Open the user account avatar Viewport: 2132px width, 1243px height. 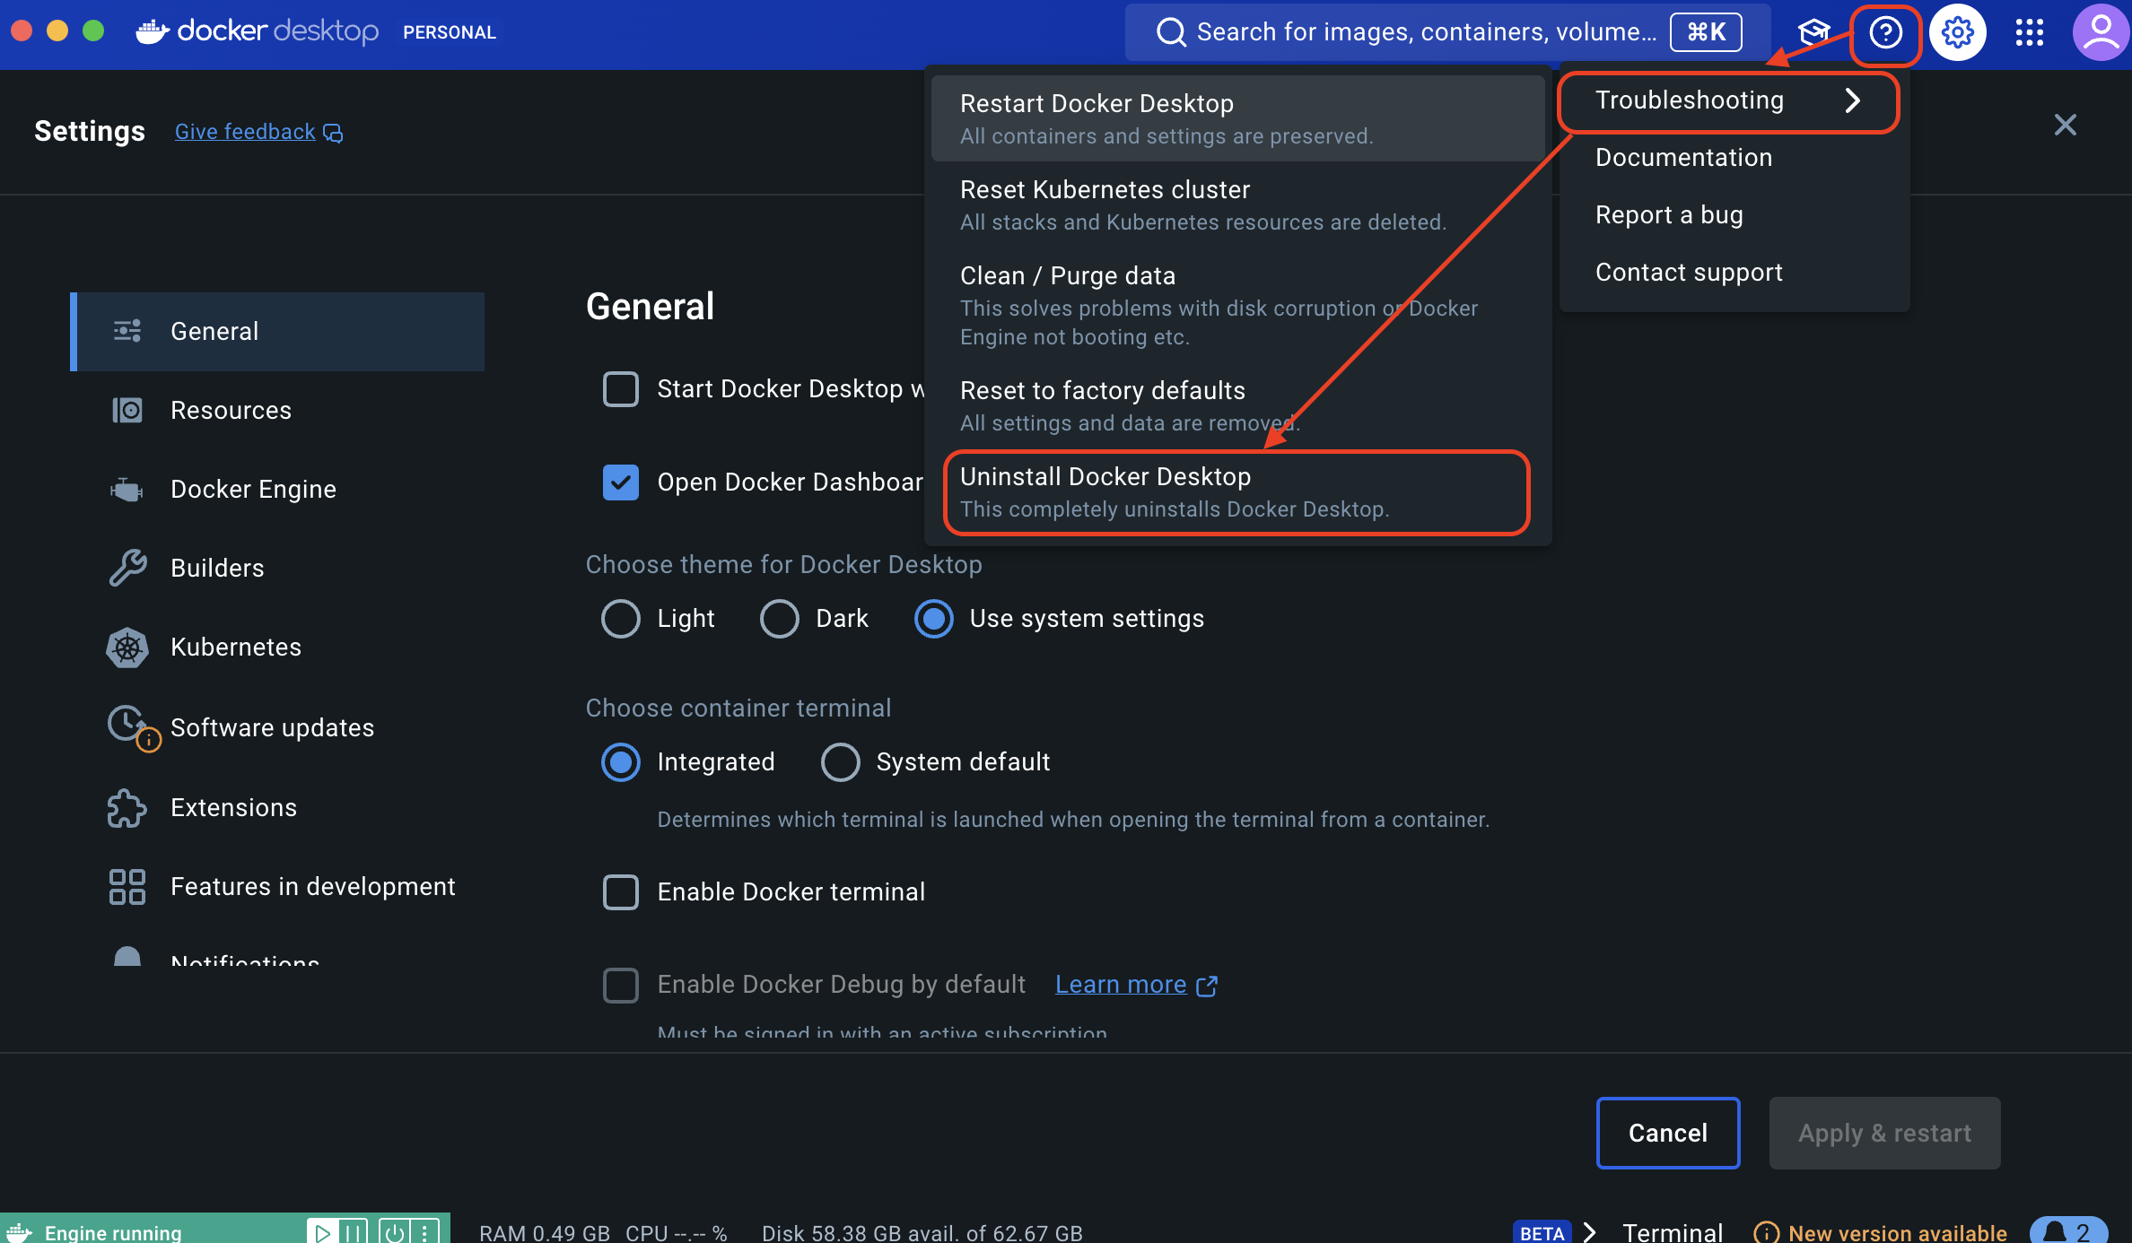click(2100, 31)
